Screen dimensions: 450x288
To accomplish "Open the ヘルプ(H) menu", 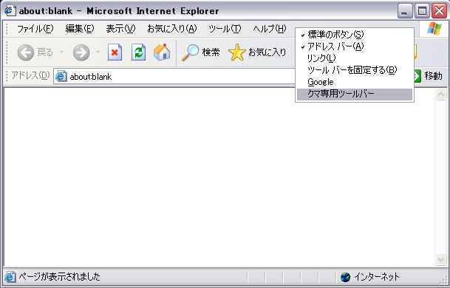I will [x=270, y=29].
